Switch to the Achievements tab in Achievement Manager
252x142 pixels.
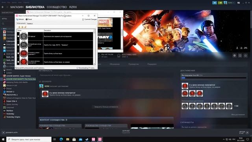point(21,24)
